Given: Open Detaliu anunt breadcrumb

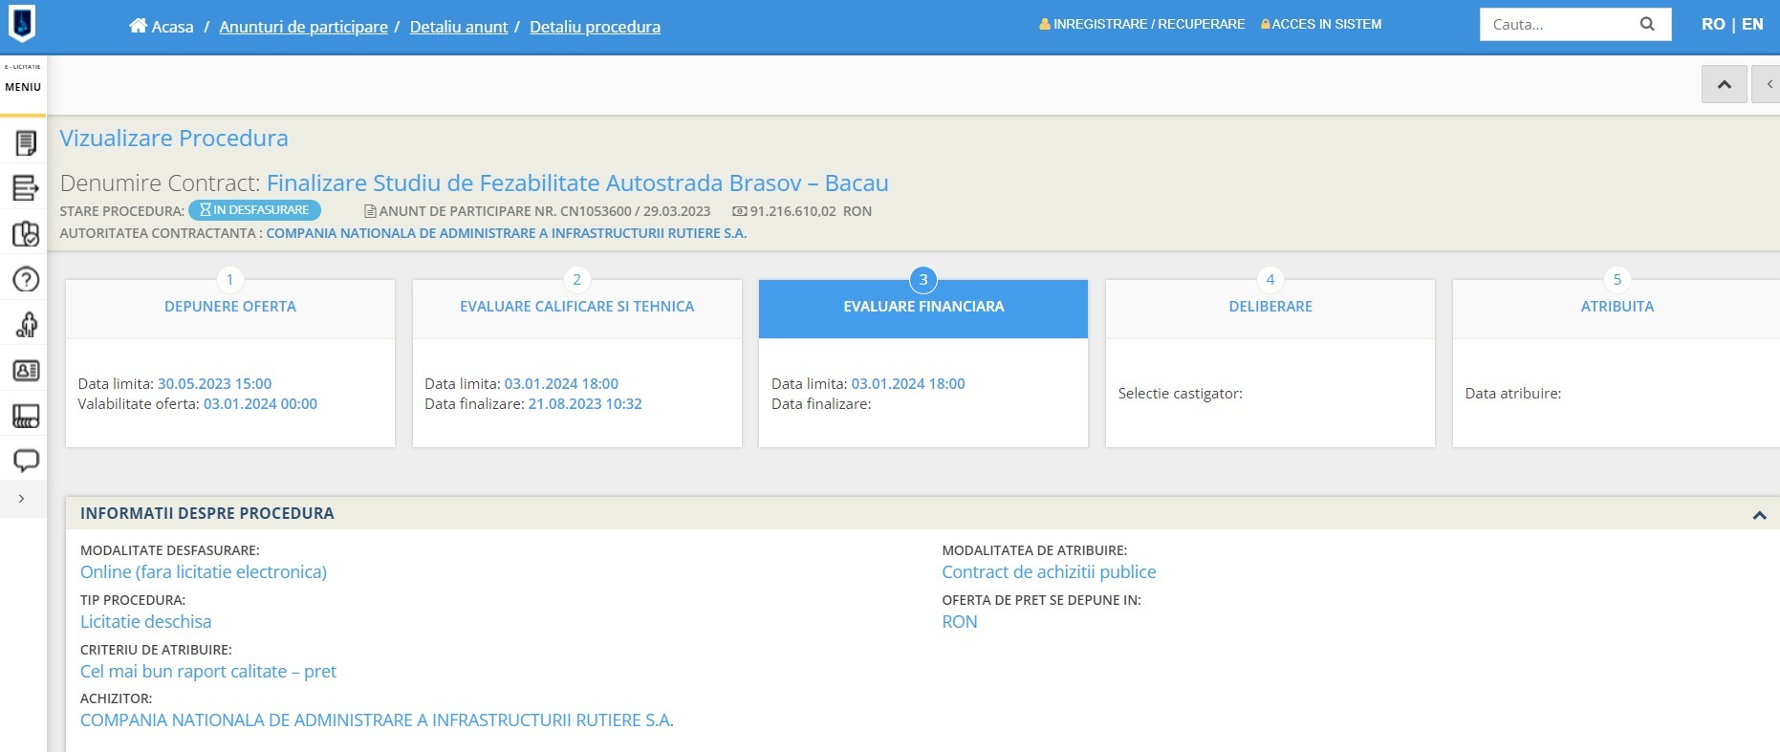Looking at the screenshot, I should click(459, 27).
